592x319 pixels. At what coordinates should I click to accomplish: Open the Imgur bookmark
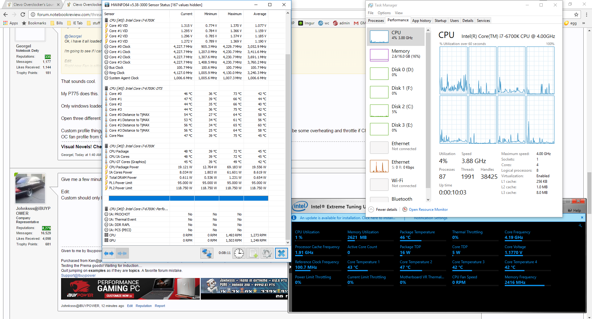pos(306,23)
